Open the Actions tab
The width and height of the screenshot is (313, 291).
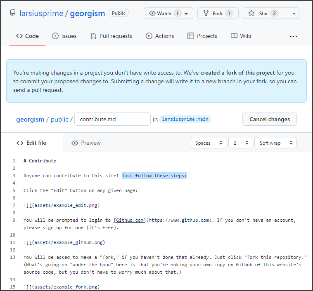pyautogui.click(x=160, y=36)
